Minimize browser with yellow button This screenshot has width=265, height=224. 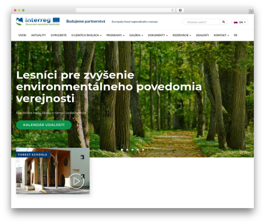coord(19,11)
